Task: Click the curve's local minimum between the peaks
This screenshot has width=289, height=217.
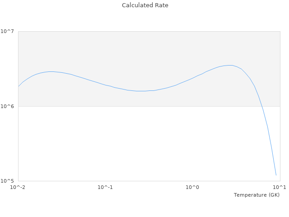Action: click(141, 91)
